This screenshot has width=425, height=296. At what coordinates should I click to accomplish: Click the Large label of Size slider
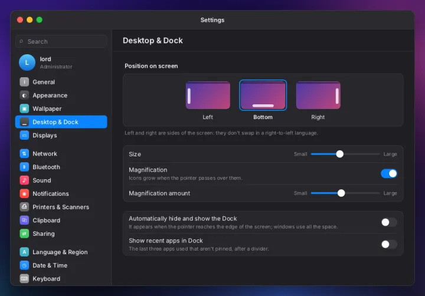(x=390, y=154)
